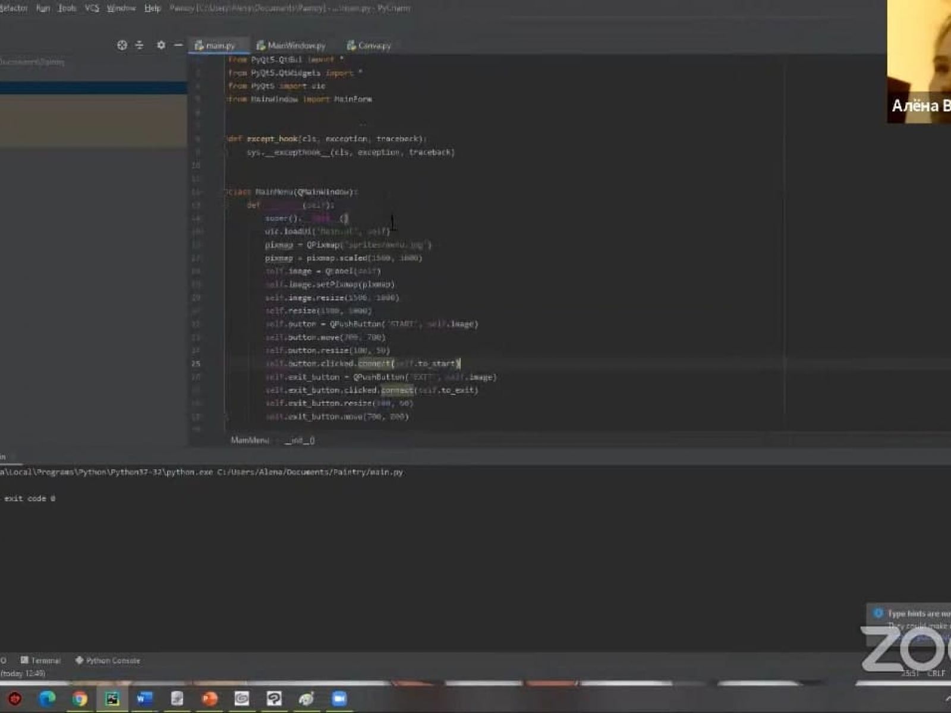
Task: Click the Type hints notification popup
Action: 909,624
